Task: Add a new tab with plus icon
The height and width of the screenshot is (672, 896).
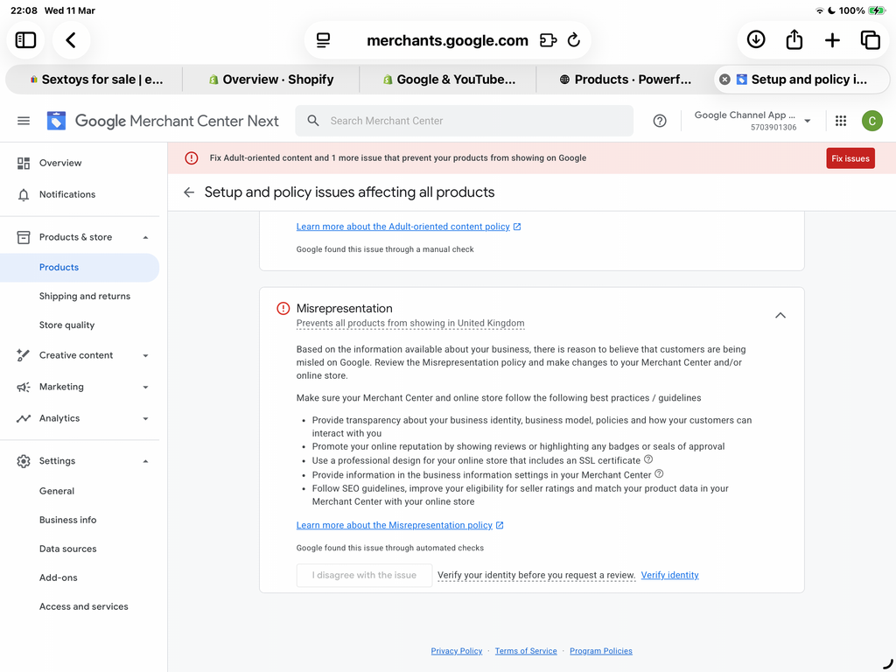Action: click(x=832, y=40)
